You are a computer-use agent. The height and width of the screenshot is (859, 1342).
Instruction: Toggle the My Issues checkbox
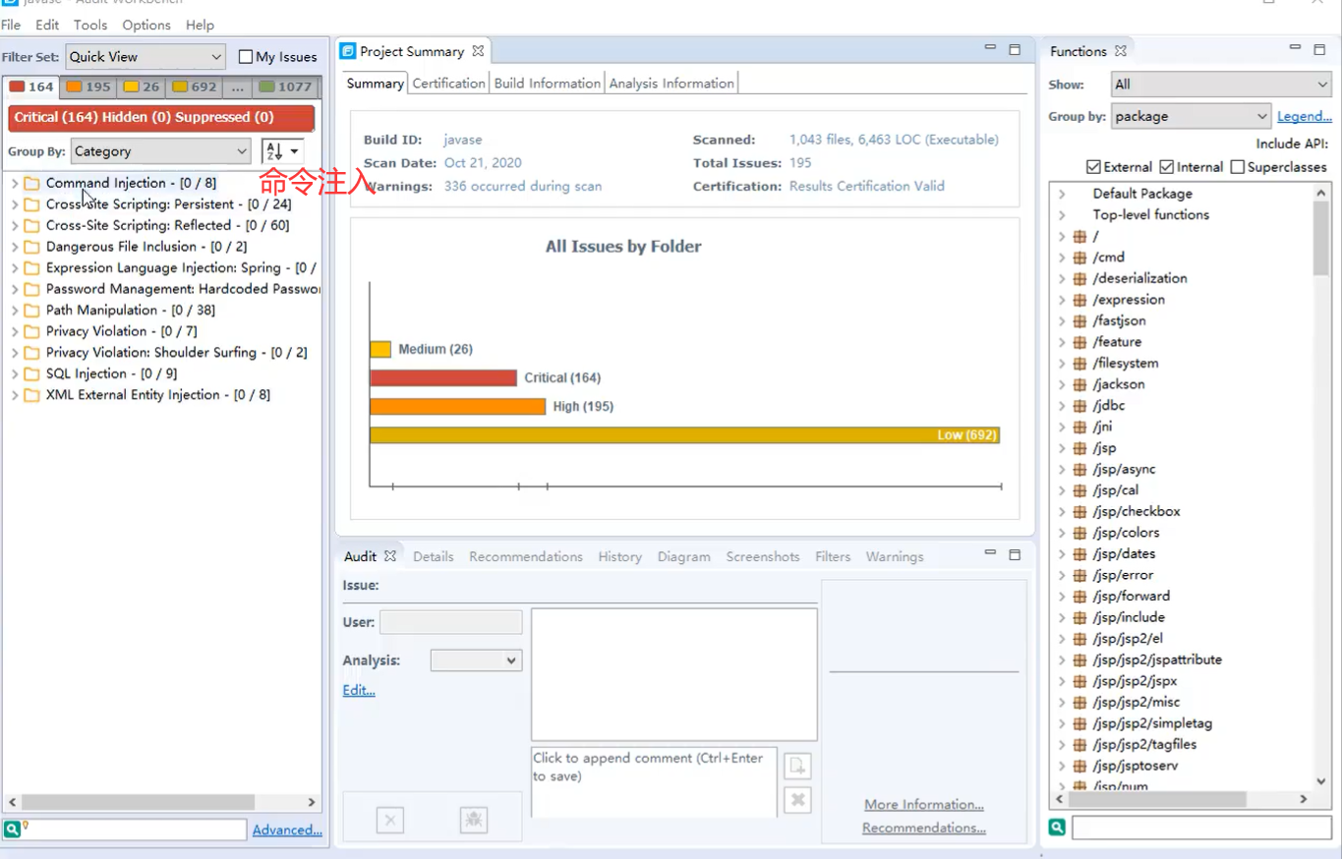coord(246,57)
